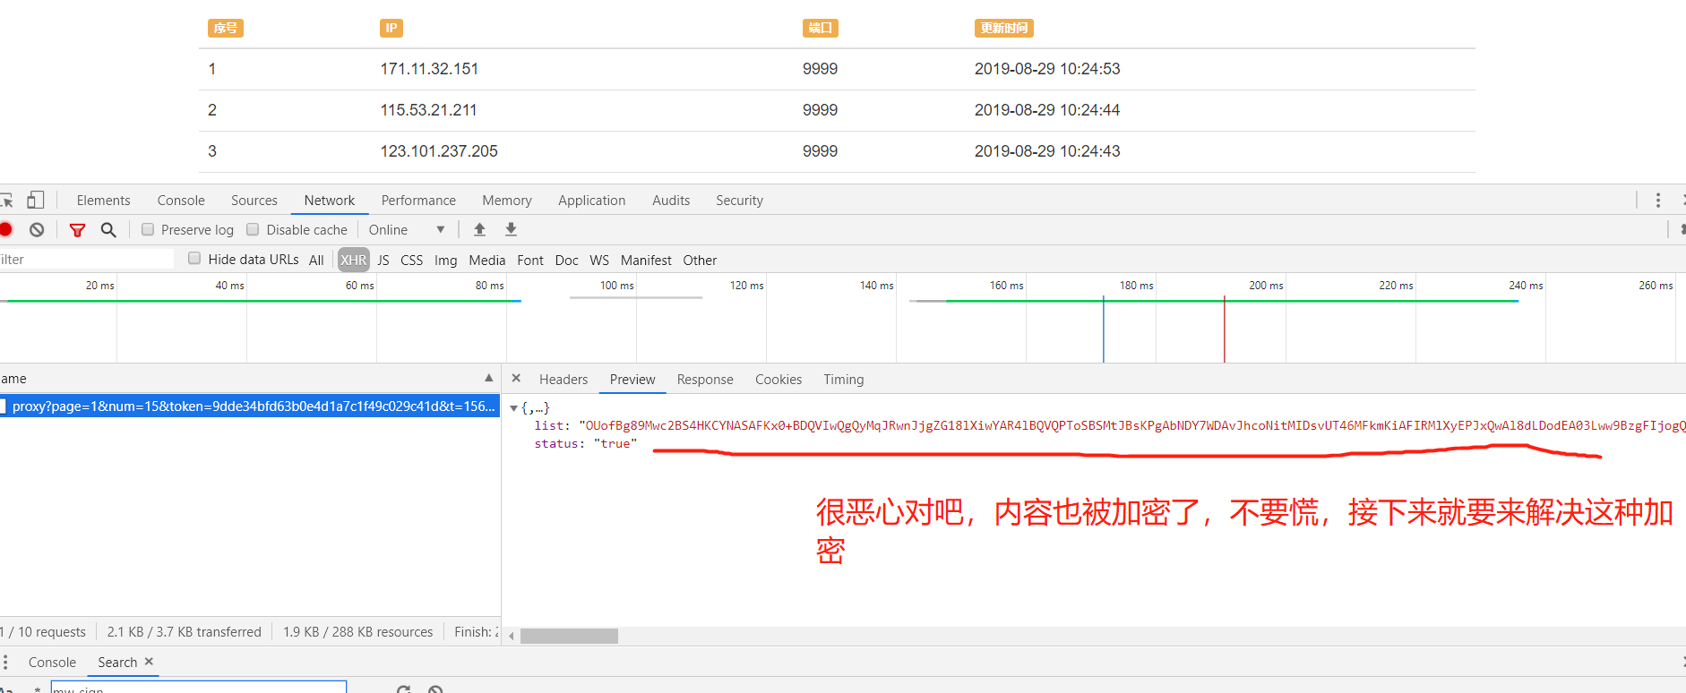Enable Preserve log checkbox

click(148, 229)
